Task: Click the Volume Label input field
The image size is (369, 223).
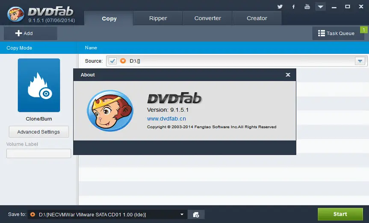Action: click(x=38, y=153)
